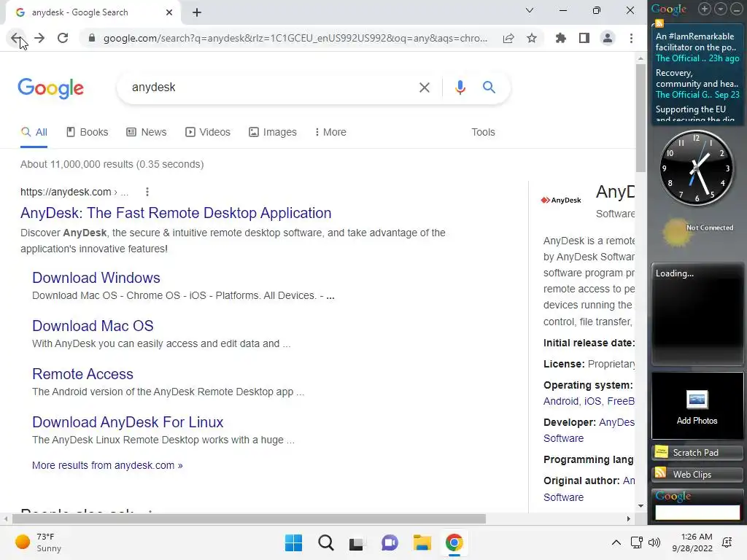
Task: Open the tab search chevron in title bar
Action: pyautogui.click(x=530, y=10)
